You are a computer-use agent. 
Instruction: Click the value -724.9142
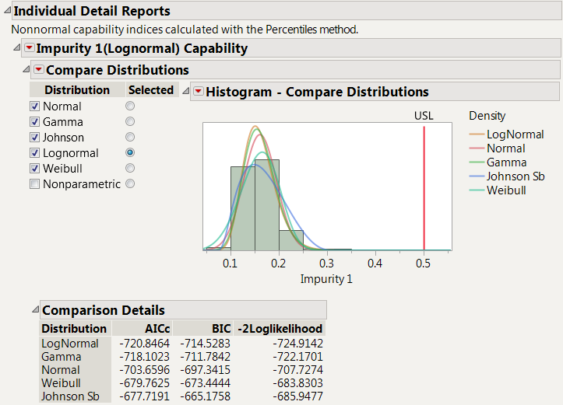click(298, 344)
